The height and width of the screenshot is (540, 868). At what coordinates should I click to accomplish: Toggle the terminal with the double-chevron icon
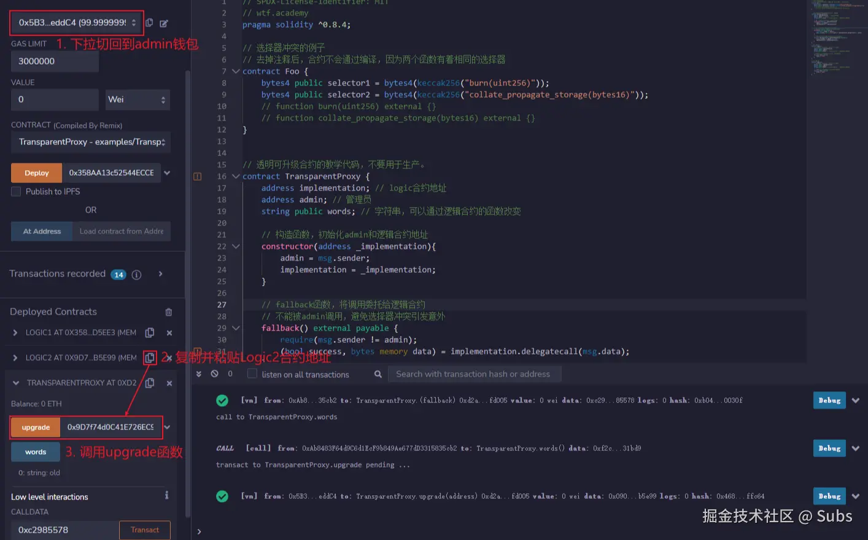coord(199,374)
